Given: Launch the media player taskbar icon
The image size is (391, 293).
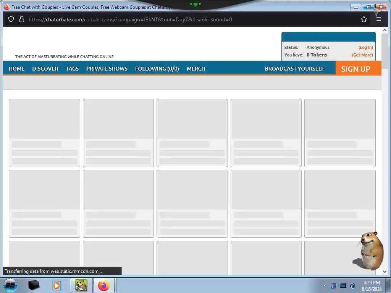Looking at the screenshot, I should 57,285.
